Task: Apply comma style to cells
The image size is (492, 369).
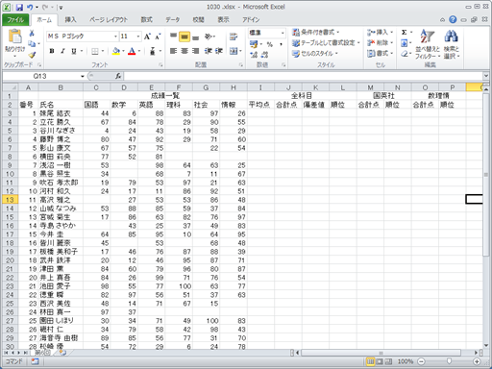Action: [281, 44]
